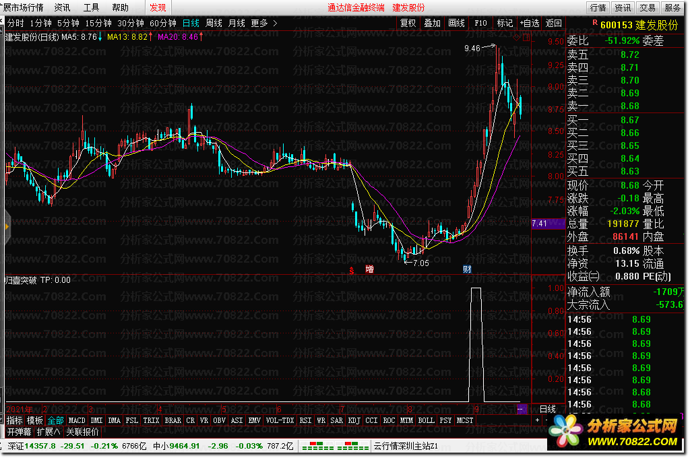Screen dimensions: 690x458
Task: Switch to 1分钟 period
Action: click(x=40, y=24)
